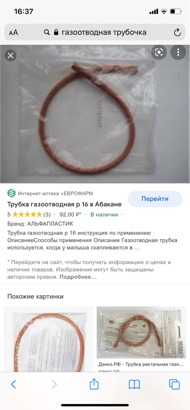Open the bookmarks book icon
This screenshot has width=190, height=410.
click(134, 384)
